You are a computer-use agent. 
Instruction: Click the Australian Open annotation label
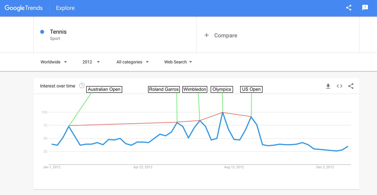[x=104, y=89]
